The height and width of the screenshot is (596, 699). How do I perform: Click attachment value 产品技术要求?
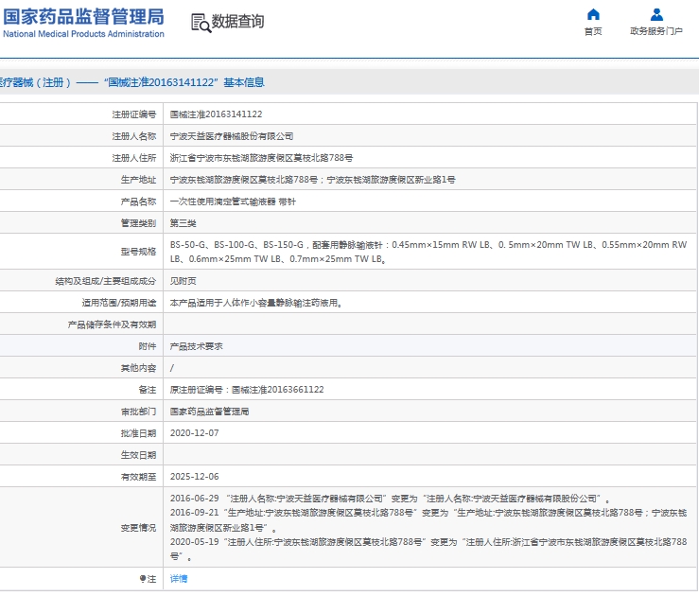[196, 346]
